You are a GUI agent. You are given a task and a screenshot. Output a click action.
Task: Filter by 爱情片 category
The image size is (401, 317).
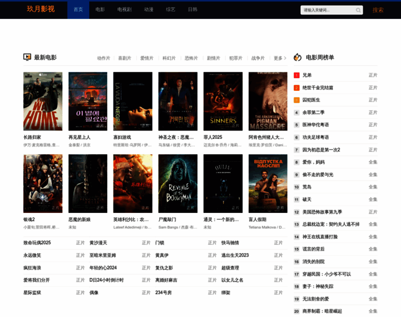click(x=147, y=59)
